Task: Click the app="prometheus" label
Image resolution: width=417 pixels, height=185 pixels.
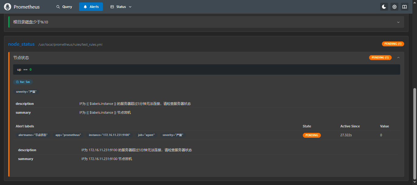Action: [x=68, y=135]
